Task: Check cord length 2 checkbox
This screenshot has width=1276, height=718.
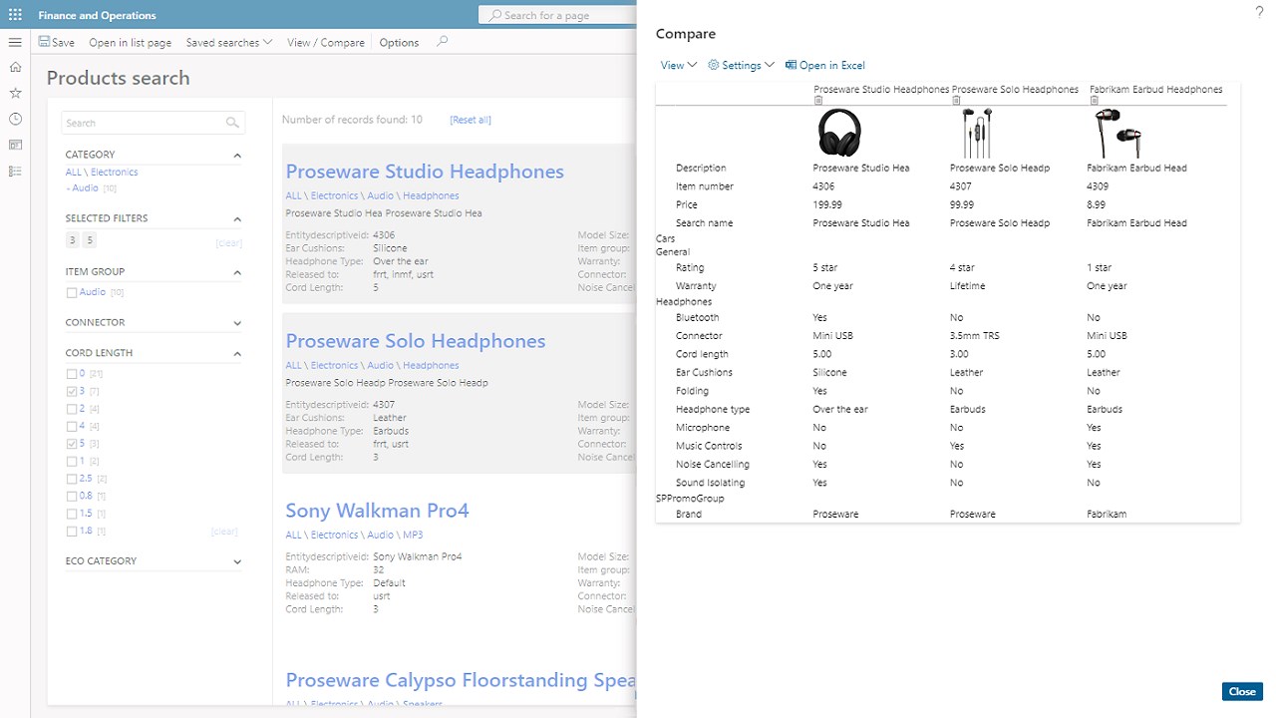Action: [72, 409]
